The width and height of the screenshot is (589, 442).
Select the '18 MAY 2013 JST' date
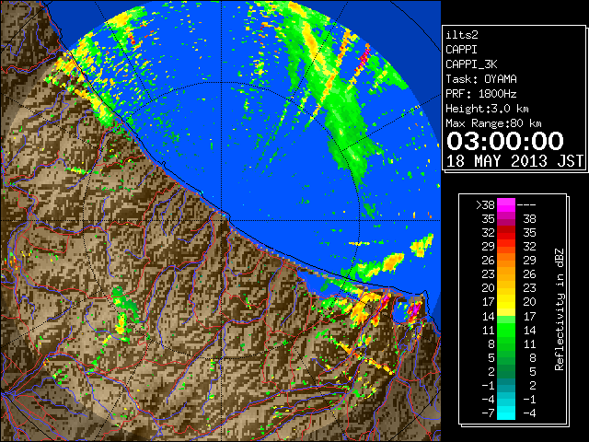pos(514,161)
